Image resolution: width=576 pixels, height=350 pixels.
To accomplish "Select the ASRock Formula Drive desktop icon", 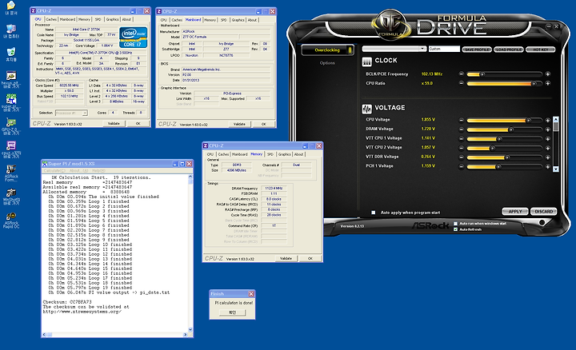I will coord(11,173).
